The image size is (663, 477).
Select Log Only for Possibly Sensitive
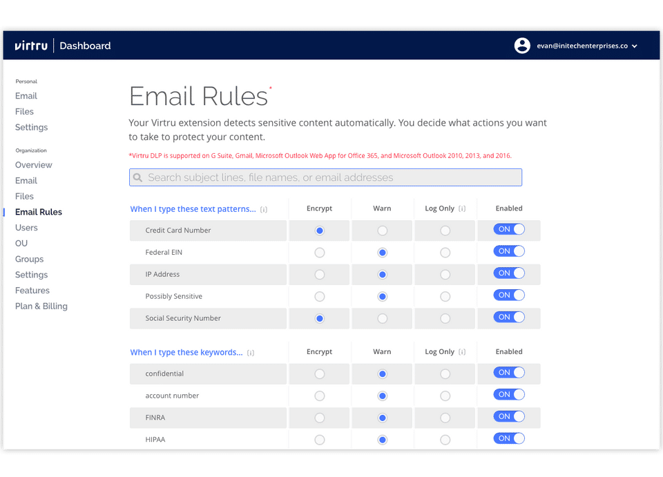[x=445, y=297]
